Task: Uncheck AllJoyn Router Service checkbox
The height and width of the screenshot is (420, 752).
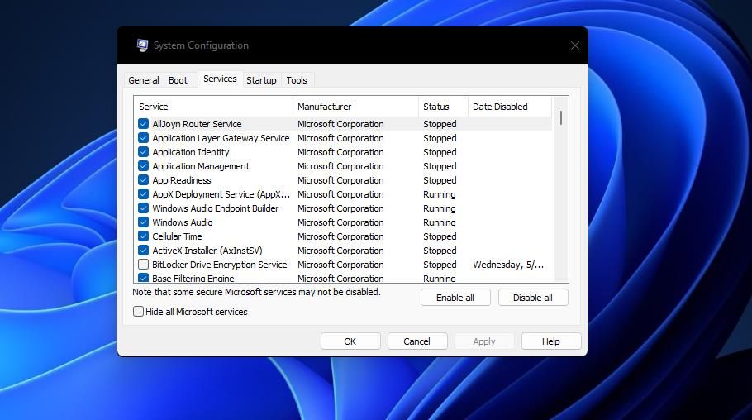Action: tap(143, 124)
